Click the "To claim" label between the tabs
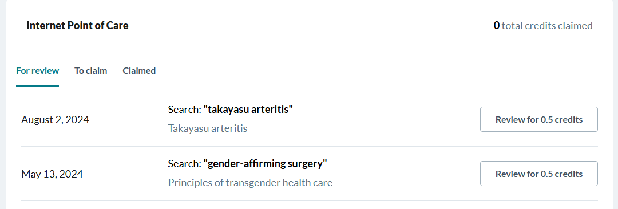 pyautogui.click(x=90, y=71)
